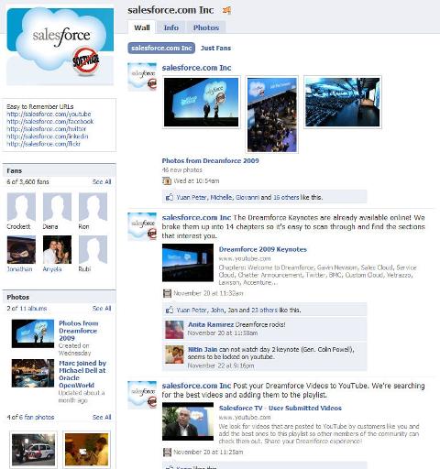The width and height of the screenshot is (440, 469).
Task: Open the Salesforce TV video thumbnail
Action: [x=188, y=421]
